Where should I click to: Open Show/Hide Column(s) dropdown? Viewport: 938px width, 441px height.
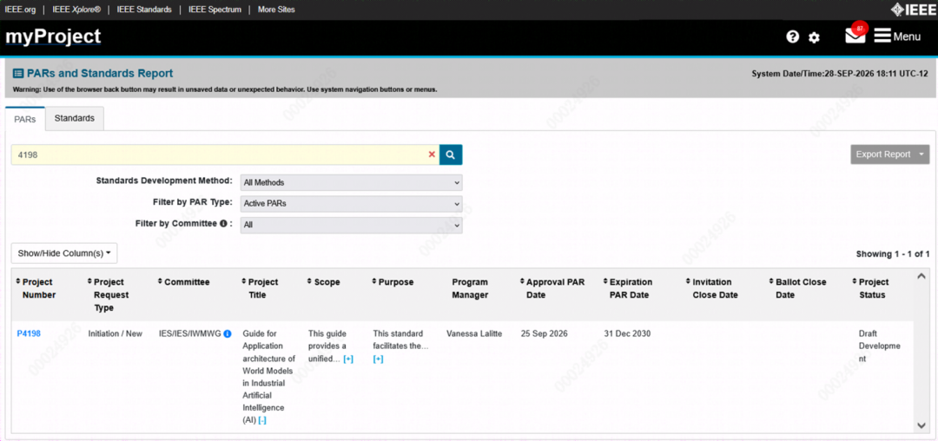(64, 253)
